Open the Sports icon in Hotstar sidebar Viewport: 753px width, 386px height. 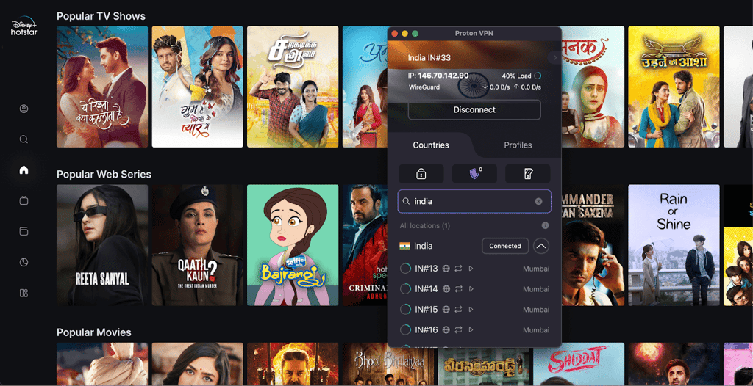coord(24,262)
